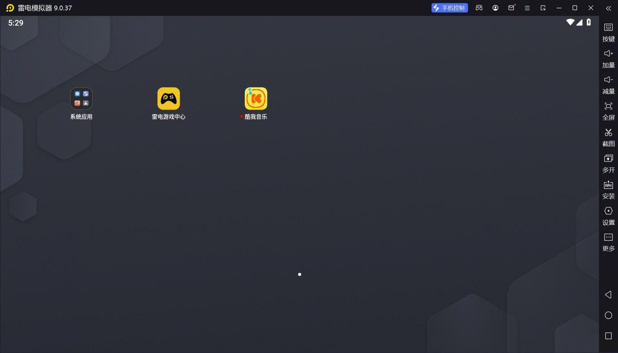
Task: Take a screenshot with 截图
Action: tap(608, 137)
